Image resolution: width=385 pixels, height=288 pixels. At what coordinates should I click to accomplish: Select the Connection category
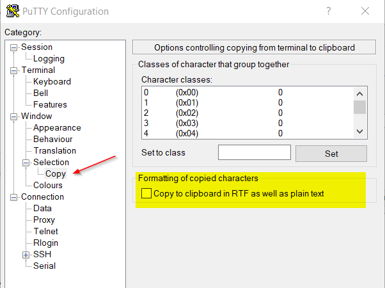coord(42,197)
